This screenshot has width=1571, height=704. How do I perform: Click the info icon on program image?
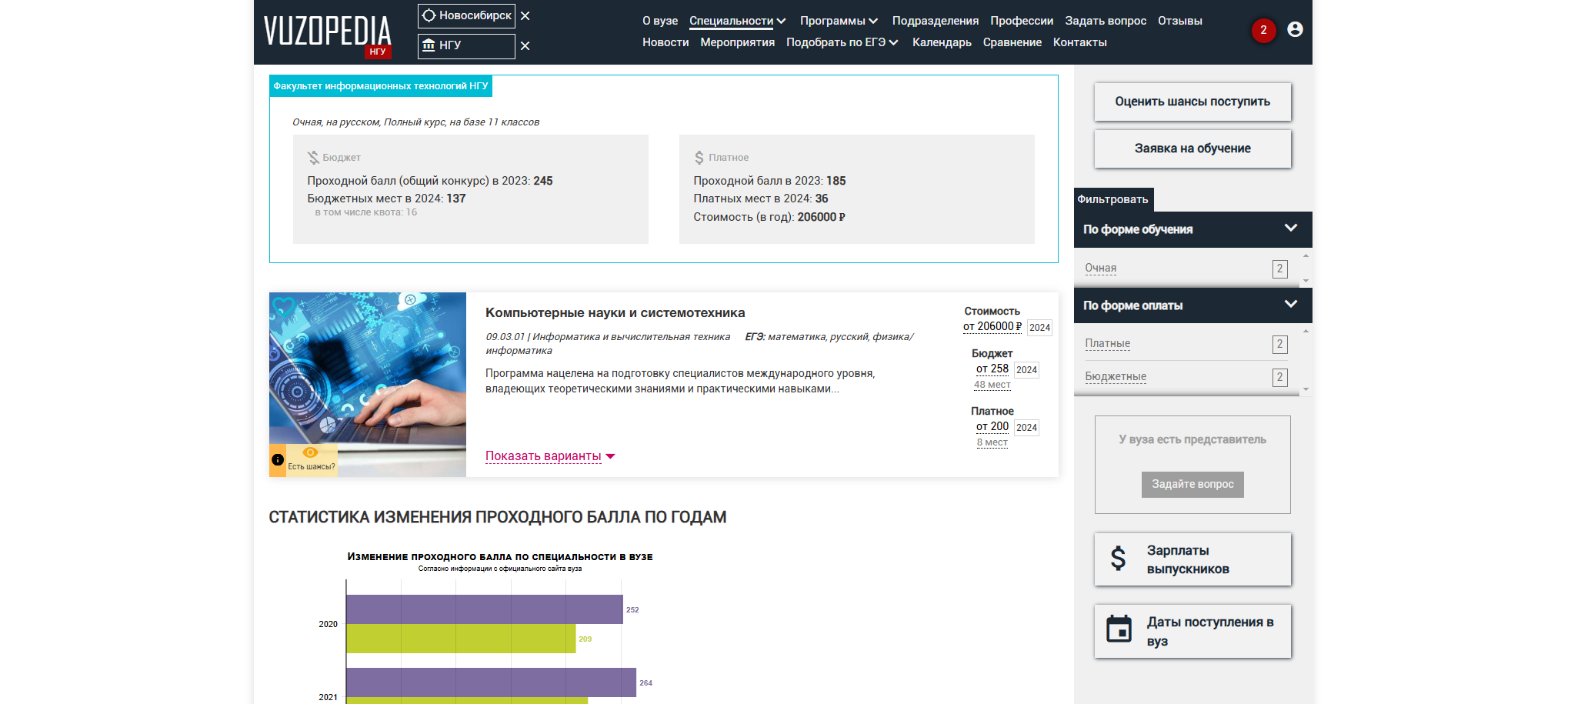coord(278,460)
